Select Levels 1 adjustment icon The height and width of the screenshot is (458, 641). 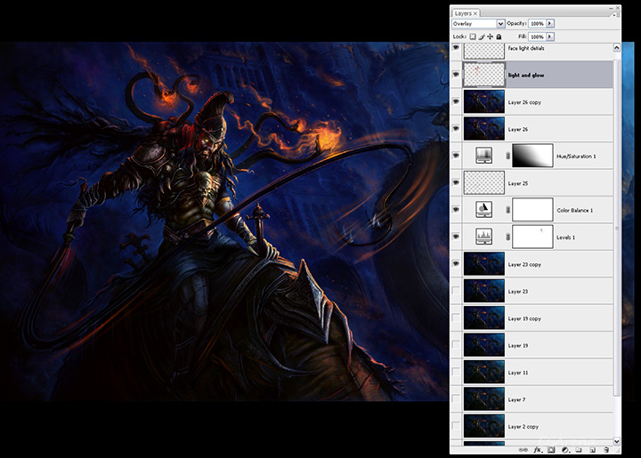[x=483, y=237]
